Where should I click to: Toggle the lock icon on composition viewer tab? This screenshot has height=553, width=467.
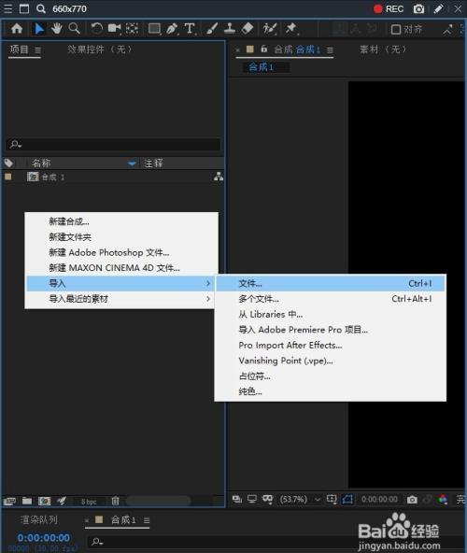[x=263, y=49]
